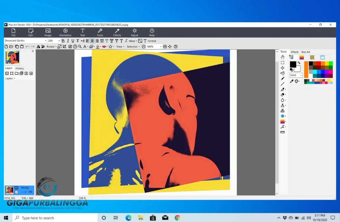Flip the image horizontally
Viewport: 340px width, 222px height.
coord(39,47)
